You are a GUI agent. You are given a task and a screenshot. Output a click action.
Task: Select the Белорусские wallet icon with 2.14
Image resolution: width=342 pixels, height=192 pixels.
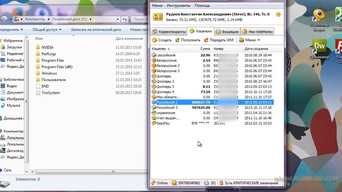[154, 60]
